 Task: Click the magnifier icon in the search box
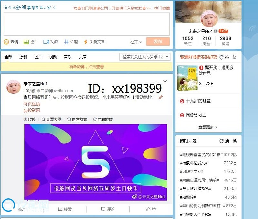pyautogui.click(x=161, y=57)
